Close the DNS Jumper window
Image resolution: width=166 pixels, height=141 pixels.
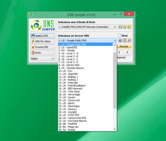129,14
